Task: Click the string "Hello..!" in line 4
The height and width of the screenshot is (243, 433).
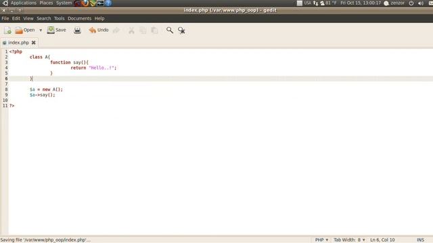Action: [101, 67]
